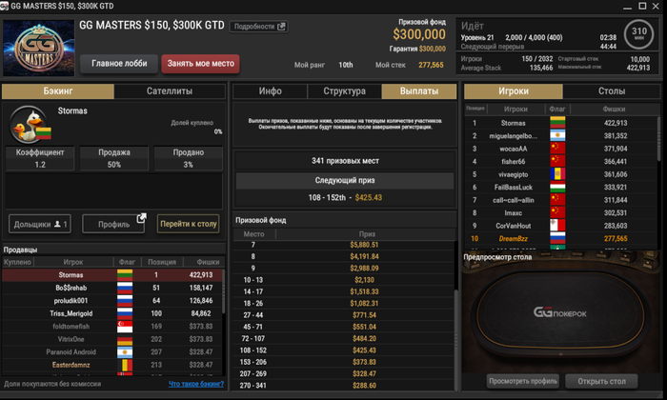The image size is (667, 400).
Task: Select lmaxc player row
Action: click(x=560, y=212)
